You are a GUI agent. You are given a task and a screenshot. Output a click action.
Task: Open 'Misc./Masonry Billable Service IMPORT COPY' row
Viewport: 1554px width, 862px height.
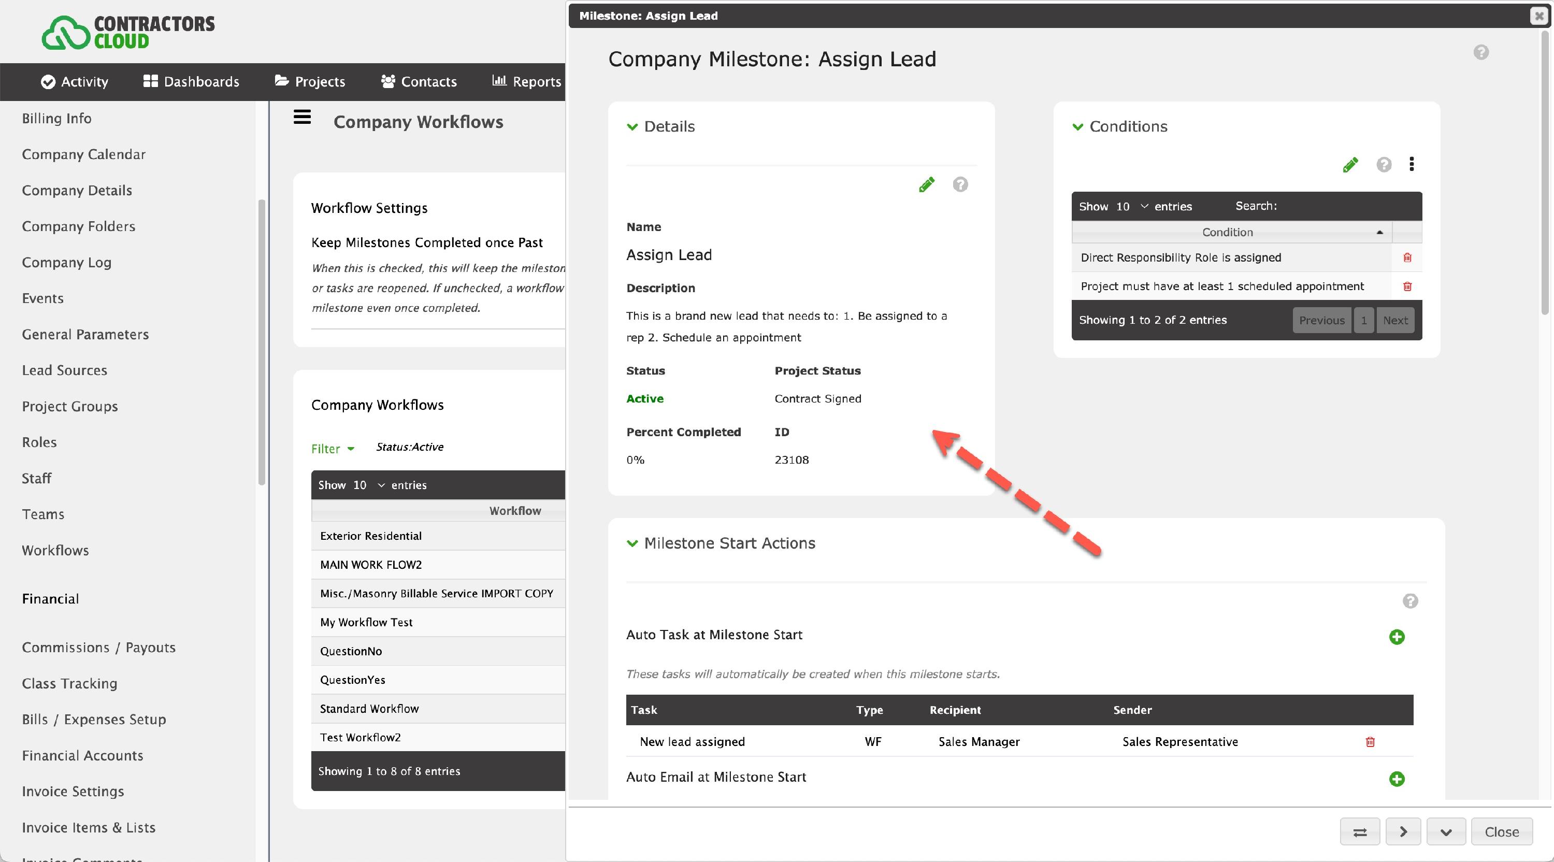[x=439, y=594]
